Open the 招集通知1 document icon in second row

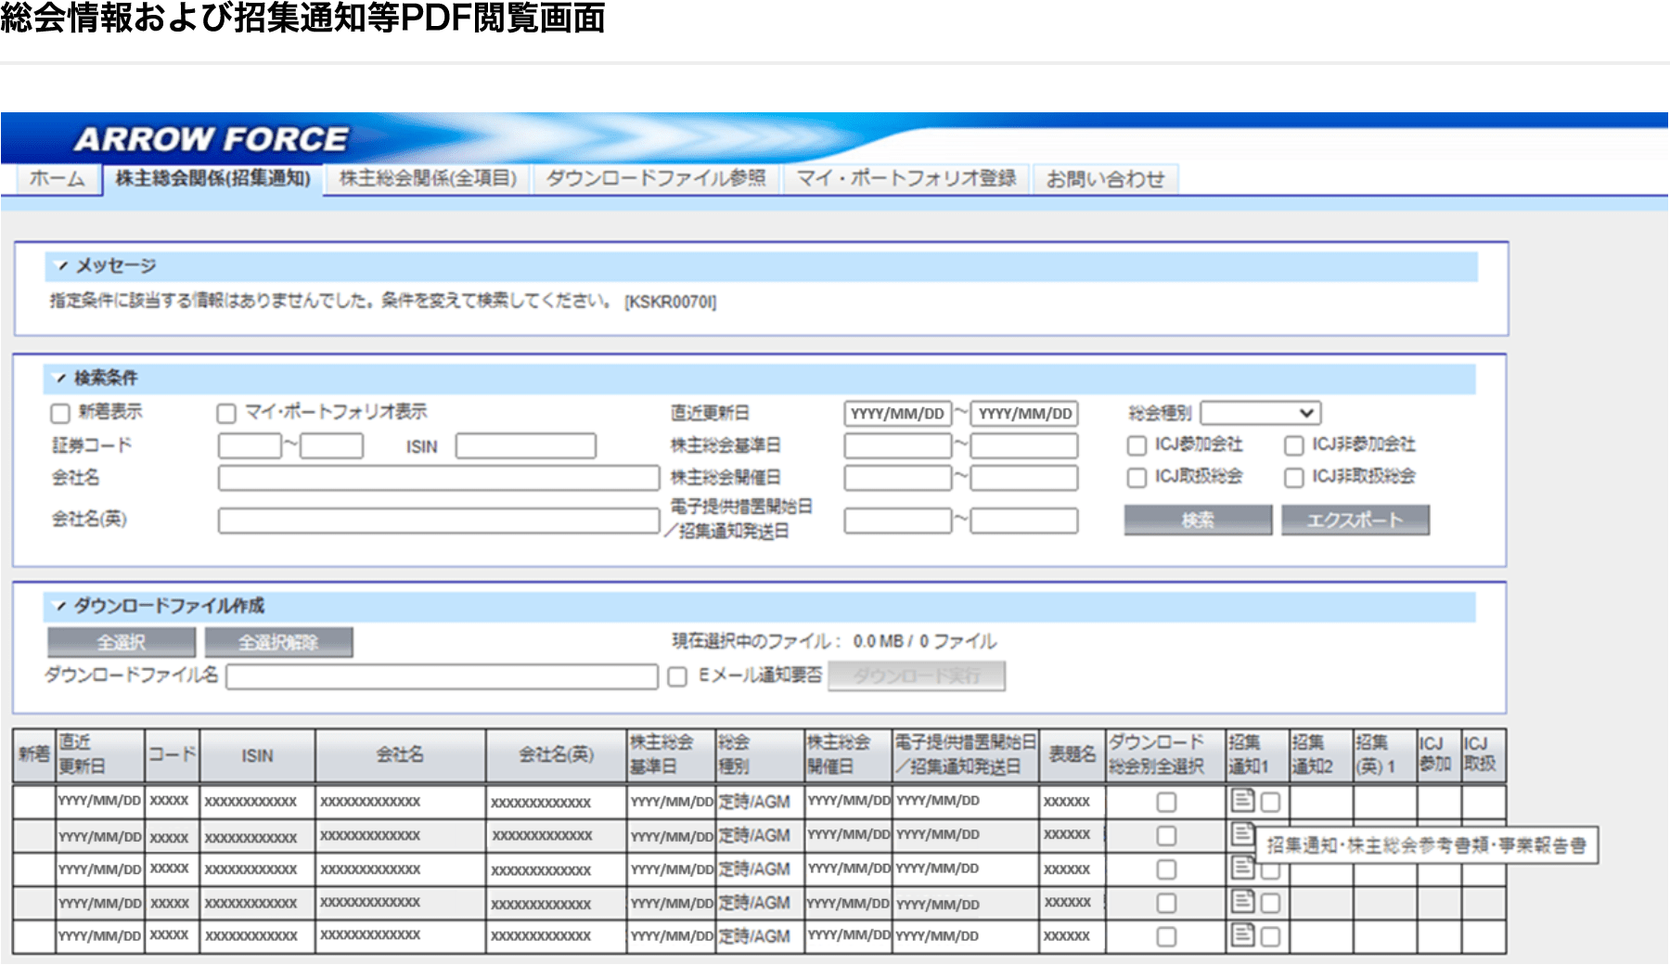pos(1242,834)
